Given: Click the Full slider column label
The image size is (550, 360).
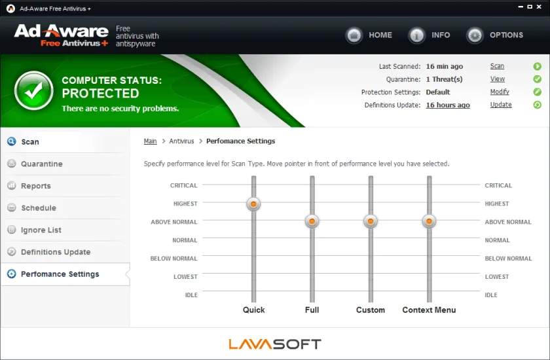Looking at the screenshot, I should pos(312,310).
